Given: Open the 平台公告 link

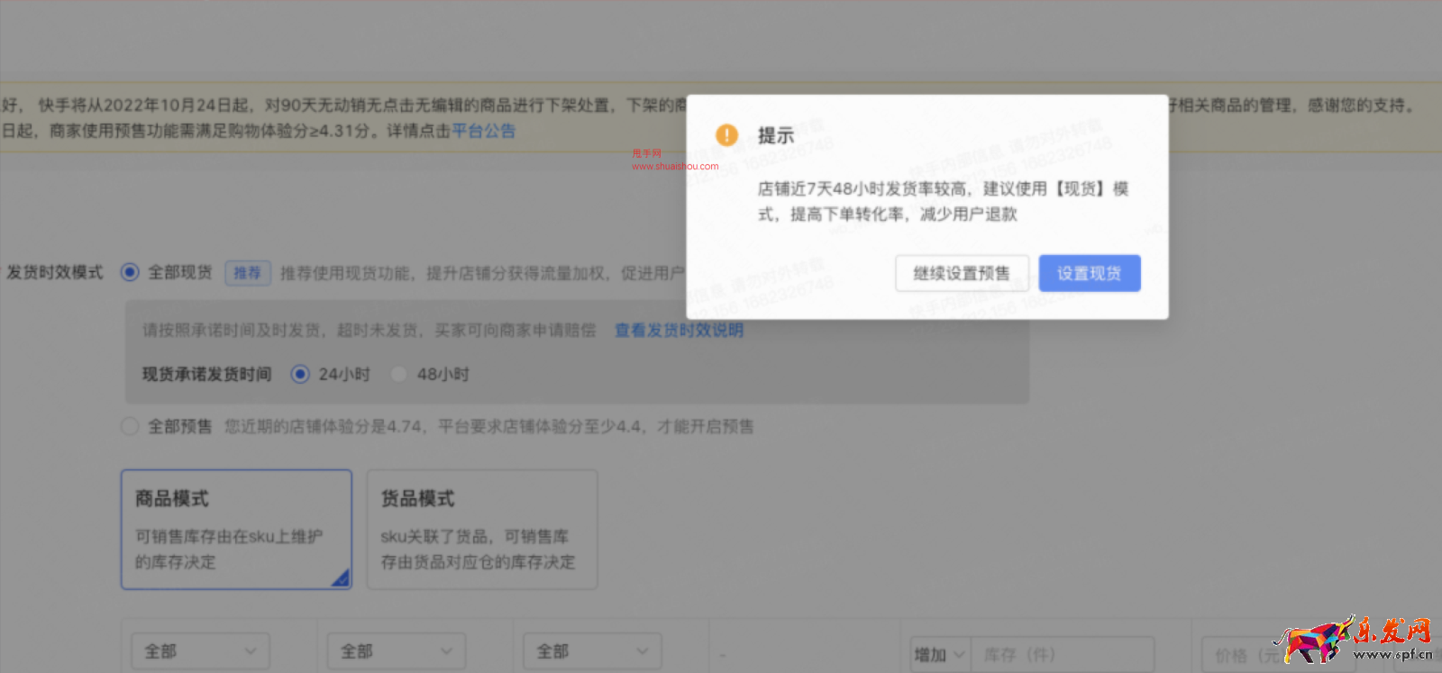Looking at the screenshot, I should click(x=484, y=131).
